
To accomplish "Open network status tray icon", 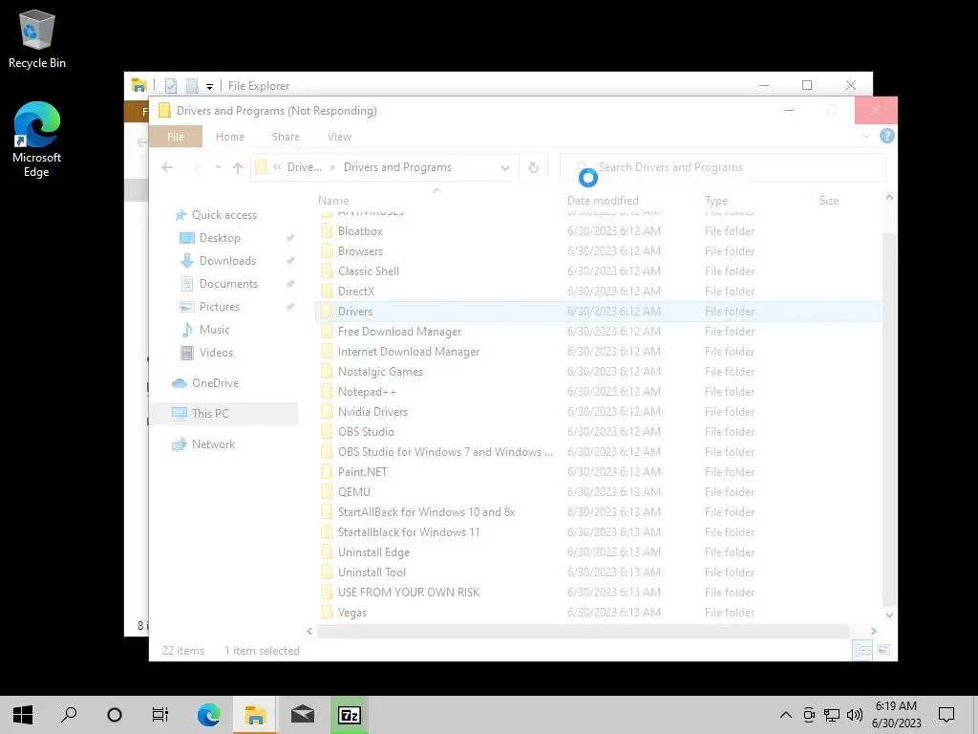I will click(832, 715).
